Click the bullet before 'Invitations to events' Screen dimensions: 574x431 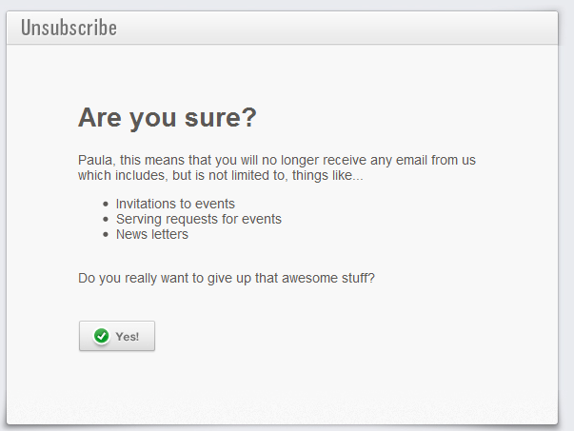(x=106, y=204)
